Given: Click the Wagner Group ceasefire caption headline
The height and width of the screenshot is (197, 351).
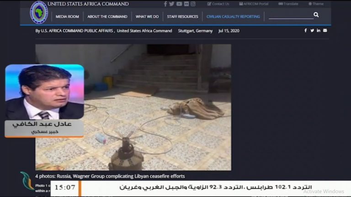Looking at the screenshot, I should [110, 176].
